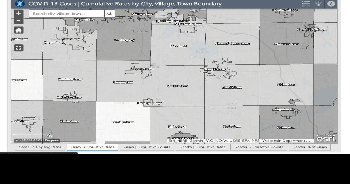
Task: Click the Stoughton city boundary polygon
Action: coord(214,69)
